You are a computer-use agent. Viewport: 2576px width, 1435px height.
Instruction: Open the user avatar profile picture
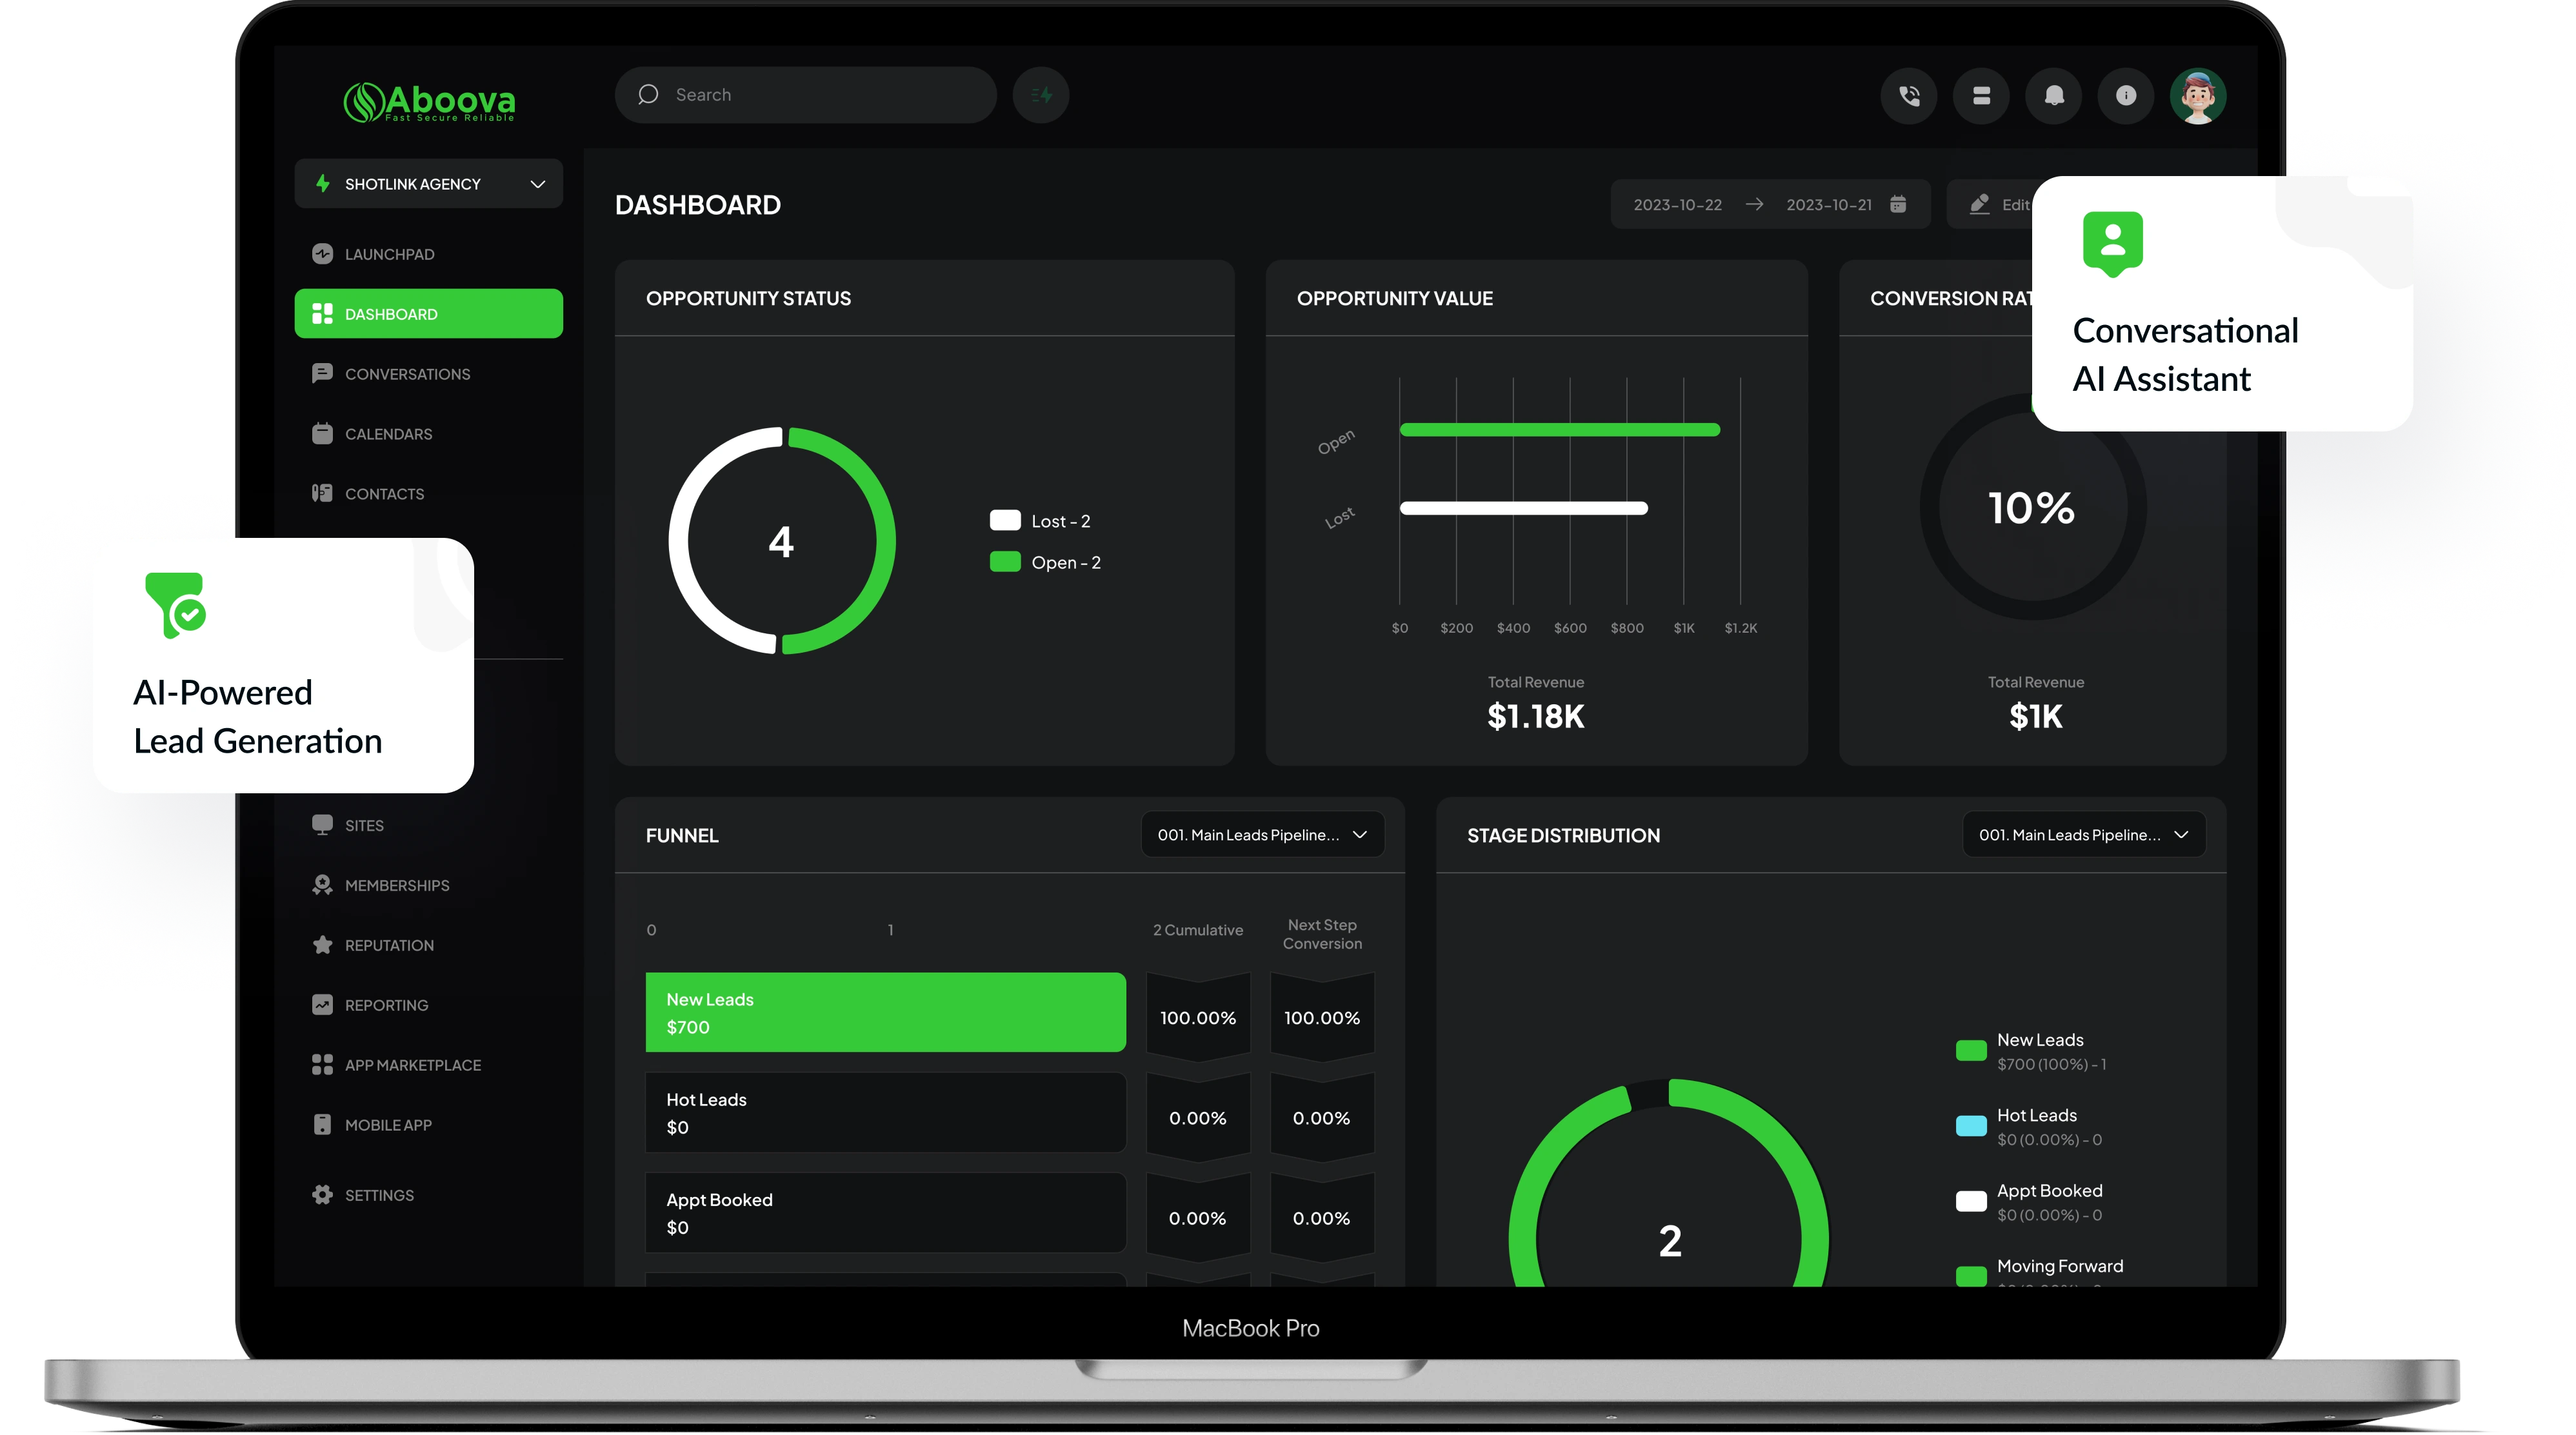[2197, 97]
